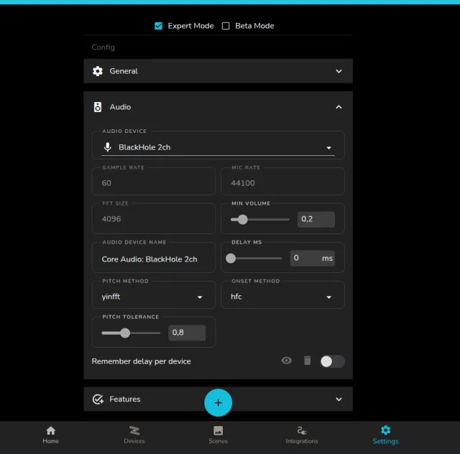
Task: Click the Remember delay per device text
Action: click(141, 361)
